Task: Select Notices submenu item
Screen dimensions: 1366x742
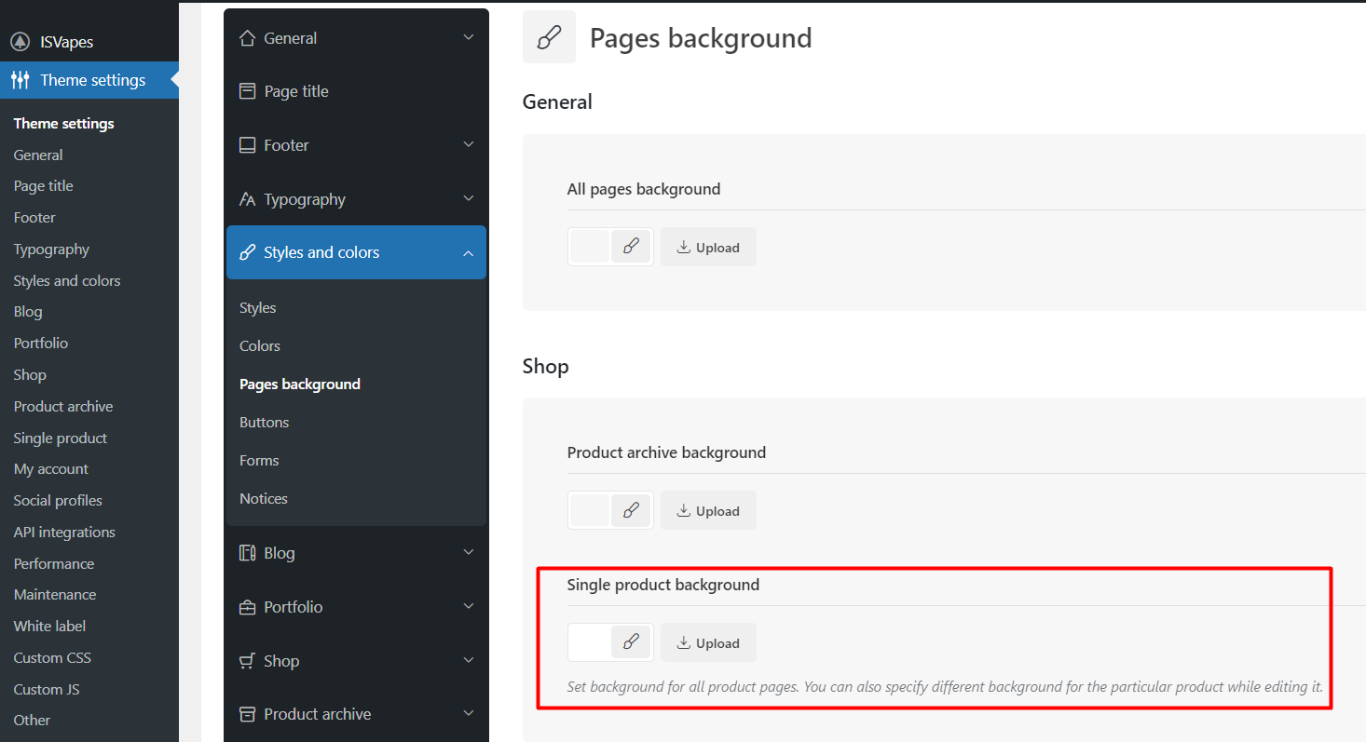Action: point(264,499)
